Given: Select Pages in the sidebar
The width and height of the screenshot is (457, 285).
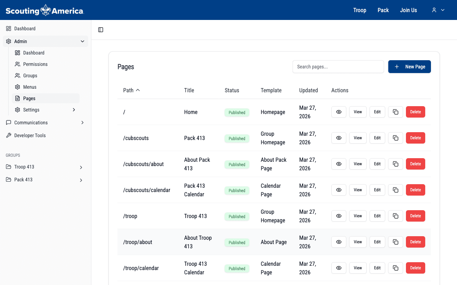Looking at the screenshot, I should coord(46,98).
